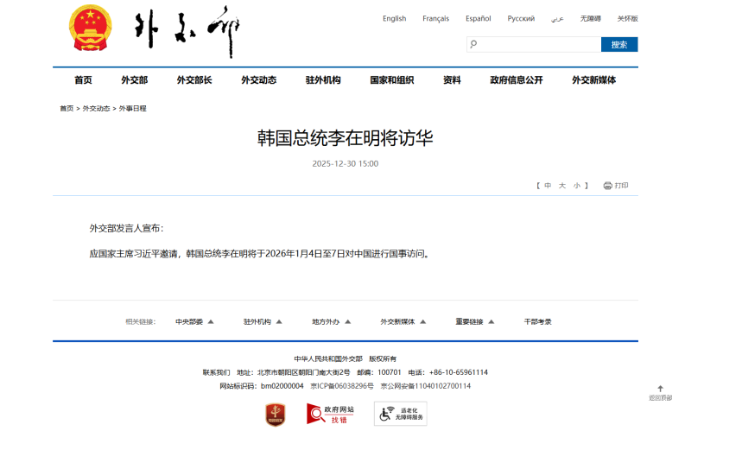
Task: Click the 外交部 calligraphy logo
Action: point(187,31)
